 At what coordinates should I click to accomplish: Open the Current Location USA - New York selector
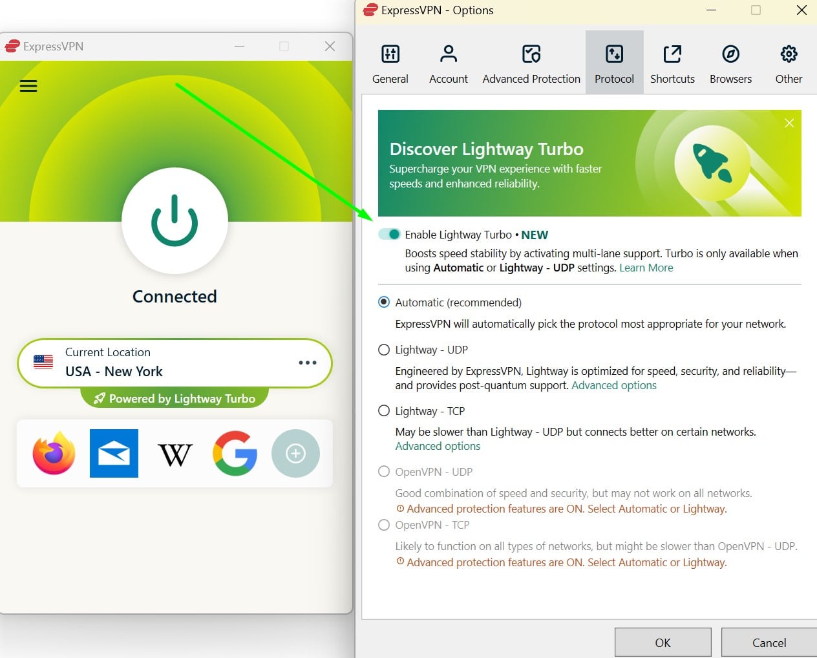(x=175, y=363)
